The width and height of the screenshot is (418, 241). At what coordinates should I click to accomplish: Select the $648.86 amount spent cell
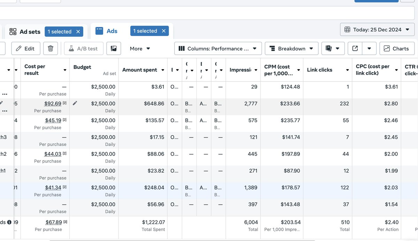154,103
